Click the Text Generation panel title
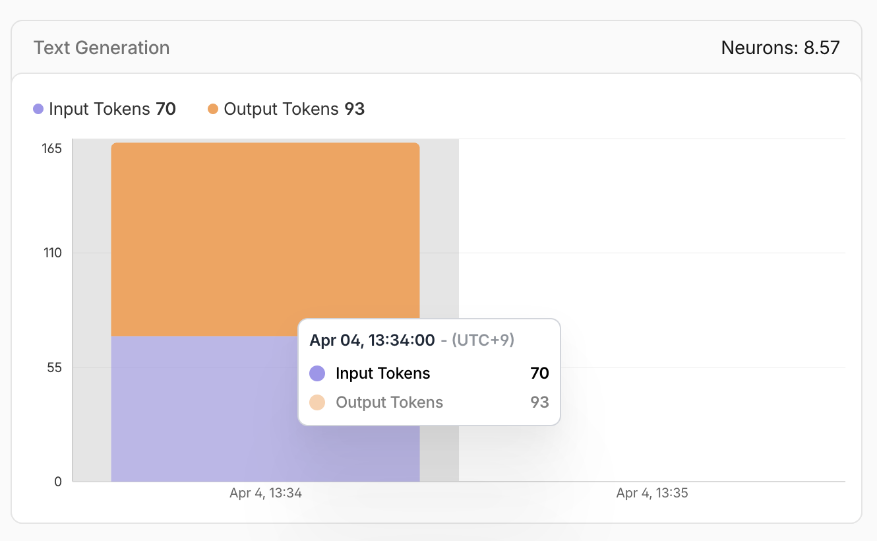 [x=102, y=48]
